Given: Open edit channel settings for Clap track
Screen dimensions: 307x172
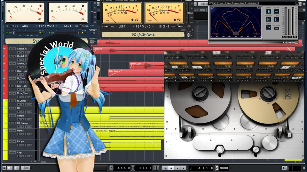Looking at the screenshot, I should point(27,156).
